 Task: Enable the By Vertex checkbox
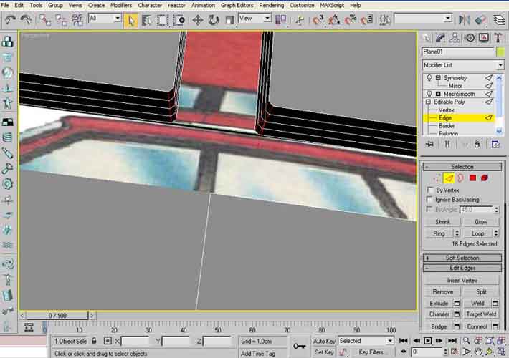tap(430, 190)
